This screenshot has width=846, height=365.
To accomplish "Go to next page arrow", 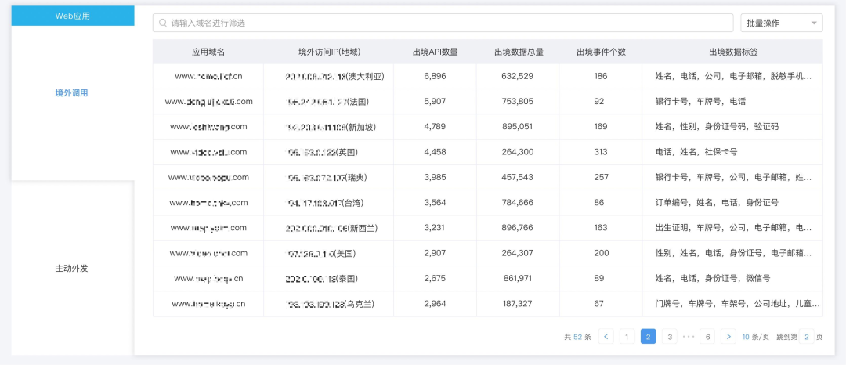I will point(728,337).
